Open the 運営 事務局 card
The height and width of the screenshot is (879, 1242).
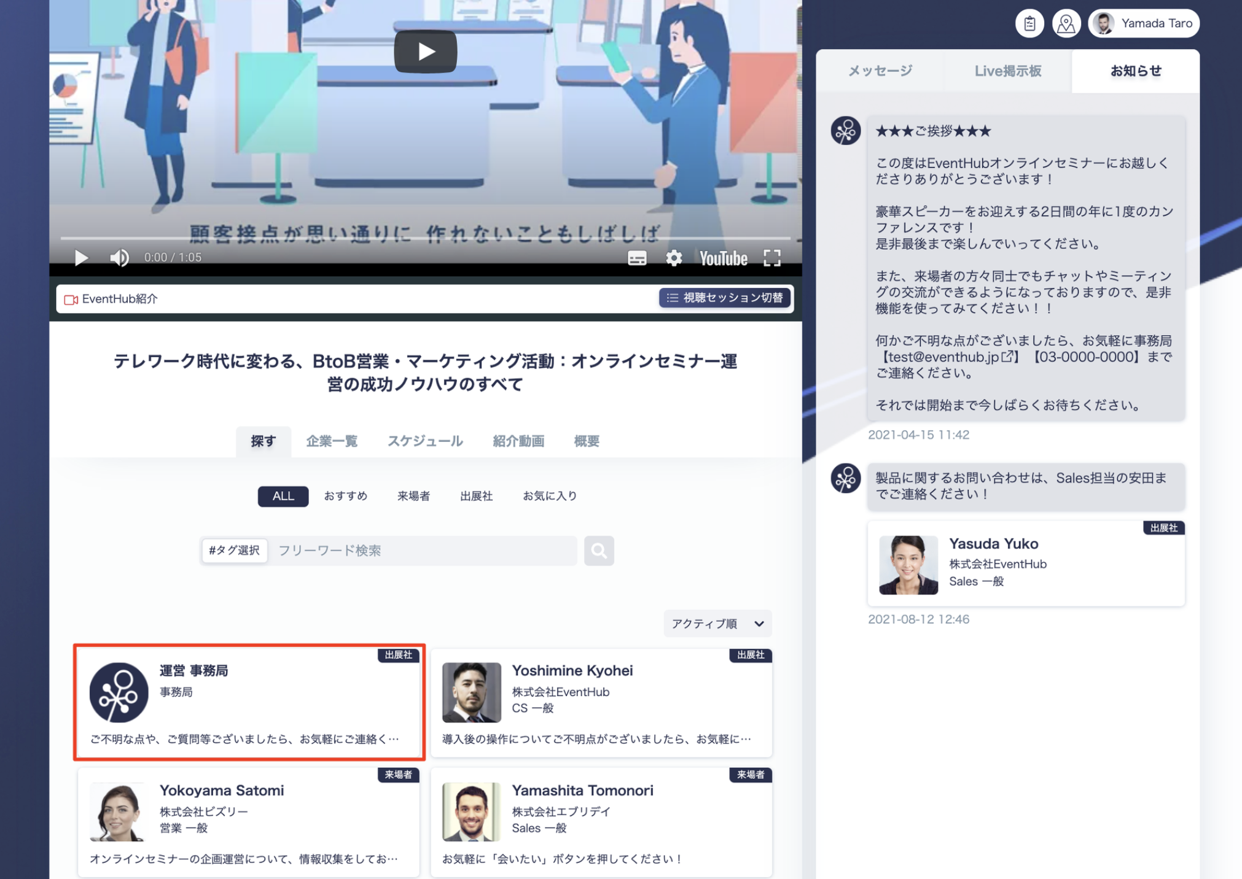point(249,702)
